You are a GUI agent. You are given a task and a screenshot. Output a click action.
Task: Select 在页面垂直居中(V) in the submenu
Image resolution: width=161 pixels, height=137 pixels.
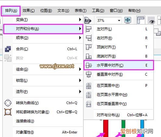pyautogui.click(x=119, y=104)
